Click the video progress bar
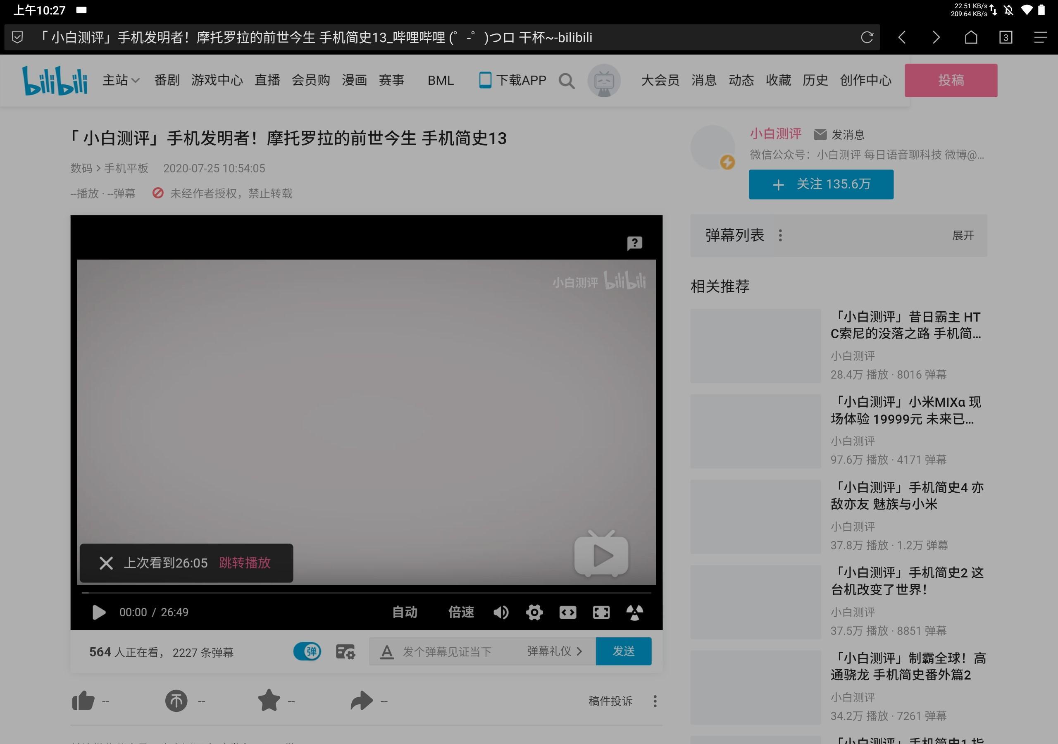Viewport: 1058px width, 744px height. 366,592
